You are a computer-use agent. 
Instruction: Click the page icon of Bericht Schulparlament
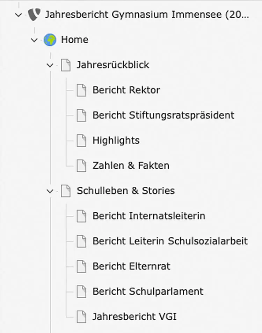click(x=81, y=291)
